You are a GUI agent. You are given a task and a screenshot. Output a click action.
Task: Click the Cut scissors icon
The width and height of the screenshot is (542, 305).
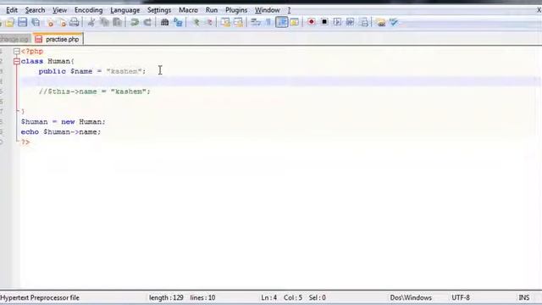coord(91,23)
